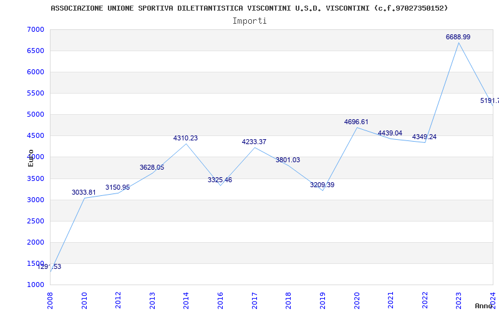499x312 pixels.
Task: Click the 2020 year axis label
Action: coord(356,300)
